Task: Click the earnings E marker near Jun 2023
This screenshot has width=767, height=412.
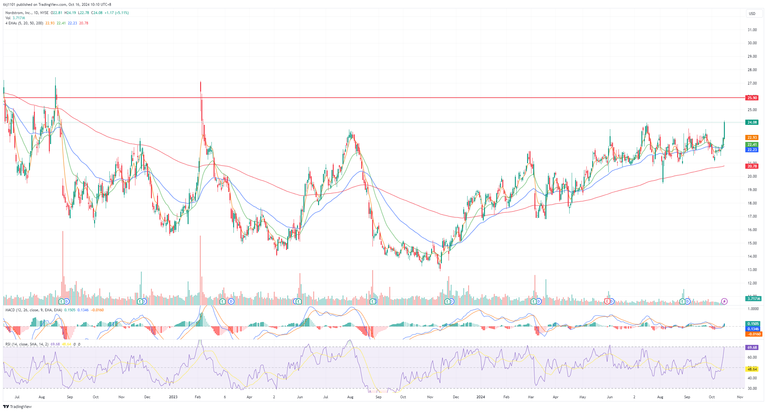Action: [299, 302]
